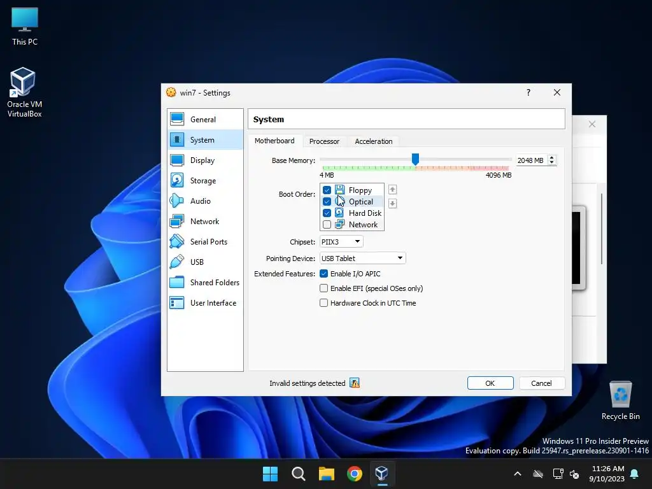Switch to the Acceleration tab
This screenshot has height=489, width=652.
point(373,141)
